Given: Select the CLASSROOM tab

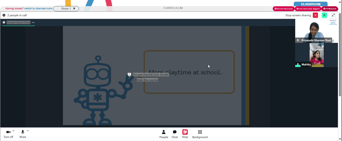Looking at the screenshot, I should coord(311,4).
